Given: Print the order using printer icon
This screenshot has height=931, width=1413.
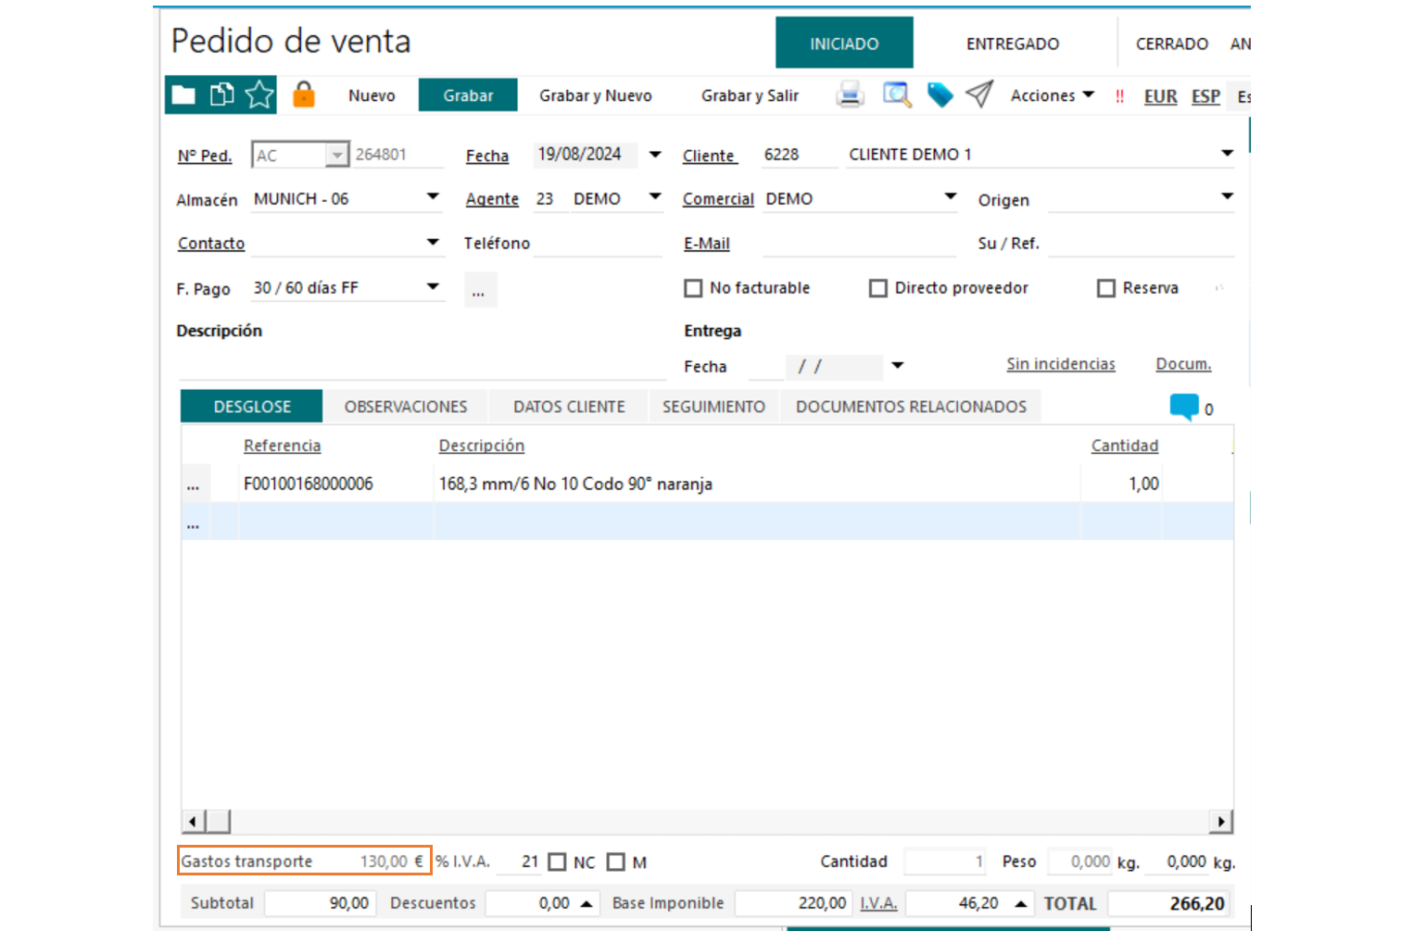Looking at the screenshot, I should pos(850,94).
